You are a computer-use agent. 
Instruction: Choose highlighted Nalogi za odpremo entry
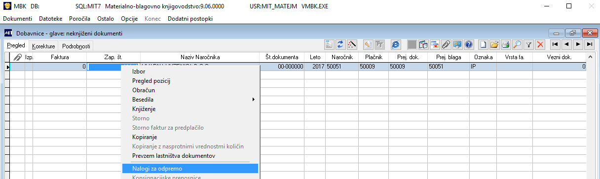pyautogui.click(x=190, y=168)
